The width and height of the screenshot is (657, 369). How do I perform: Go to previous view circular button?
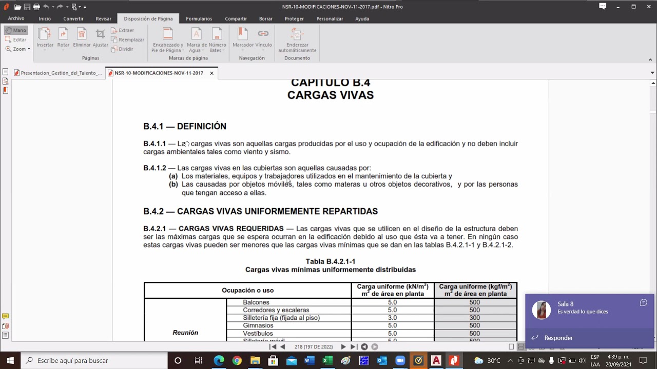click(364, 347)
